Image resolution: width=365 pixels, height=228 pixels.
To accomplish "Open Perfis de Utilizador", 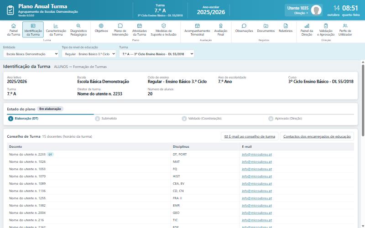I will tap(345, 30).
